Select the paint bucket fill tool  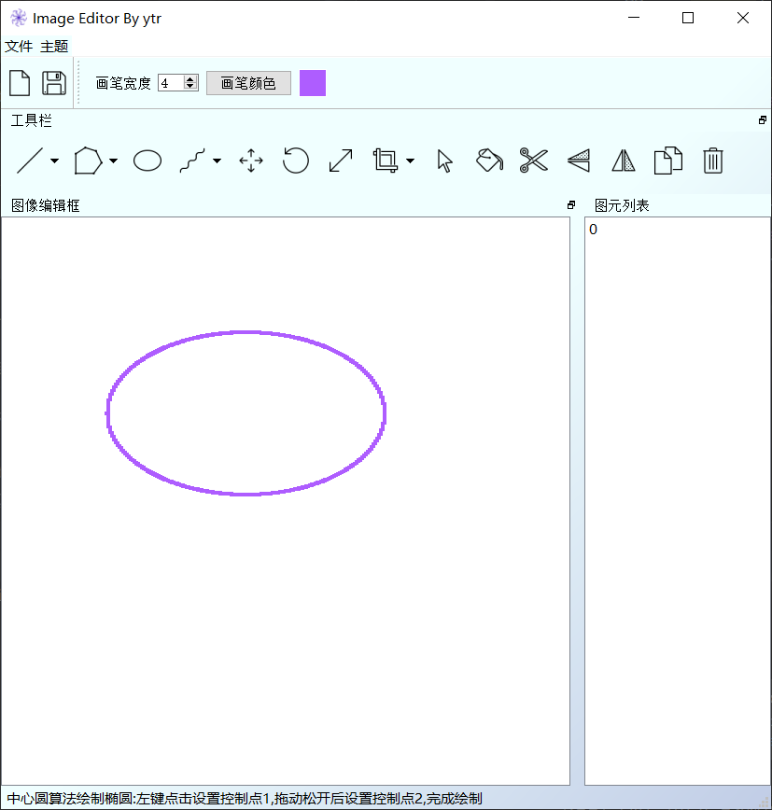[x=489, y=161]
